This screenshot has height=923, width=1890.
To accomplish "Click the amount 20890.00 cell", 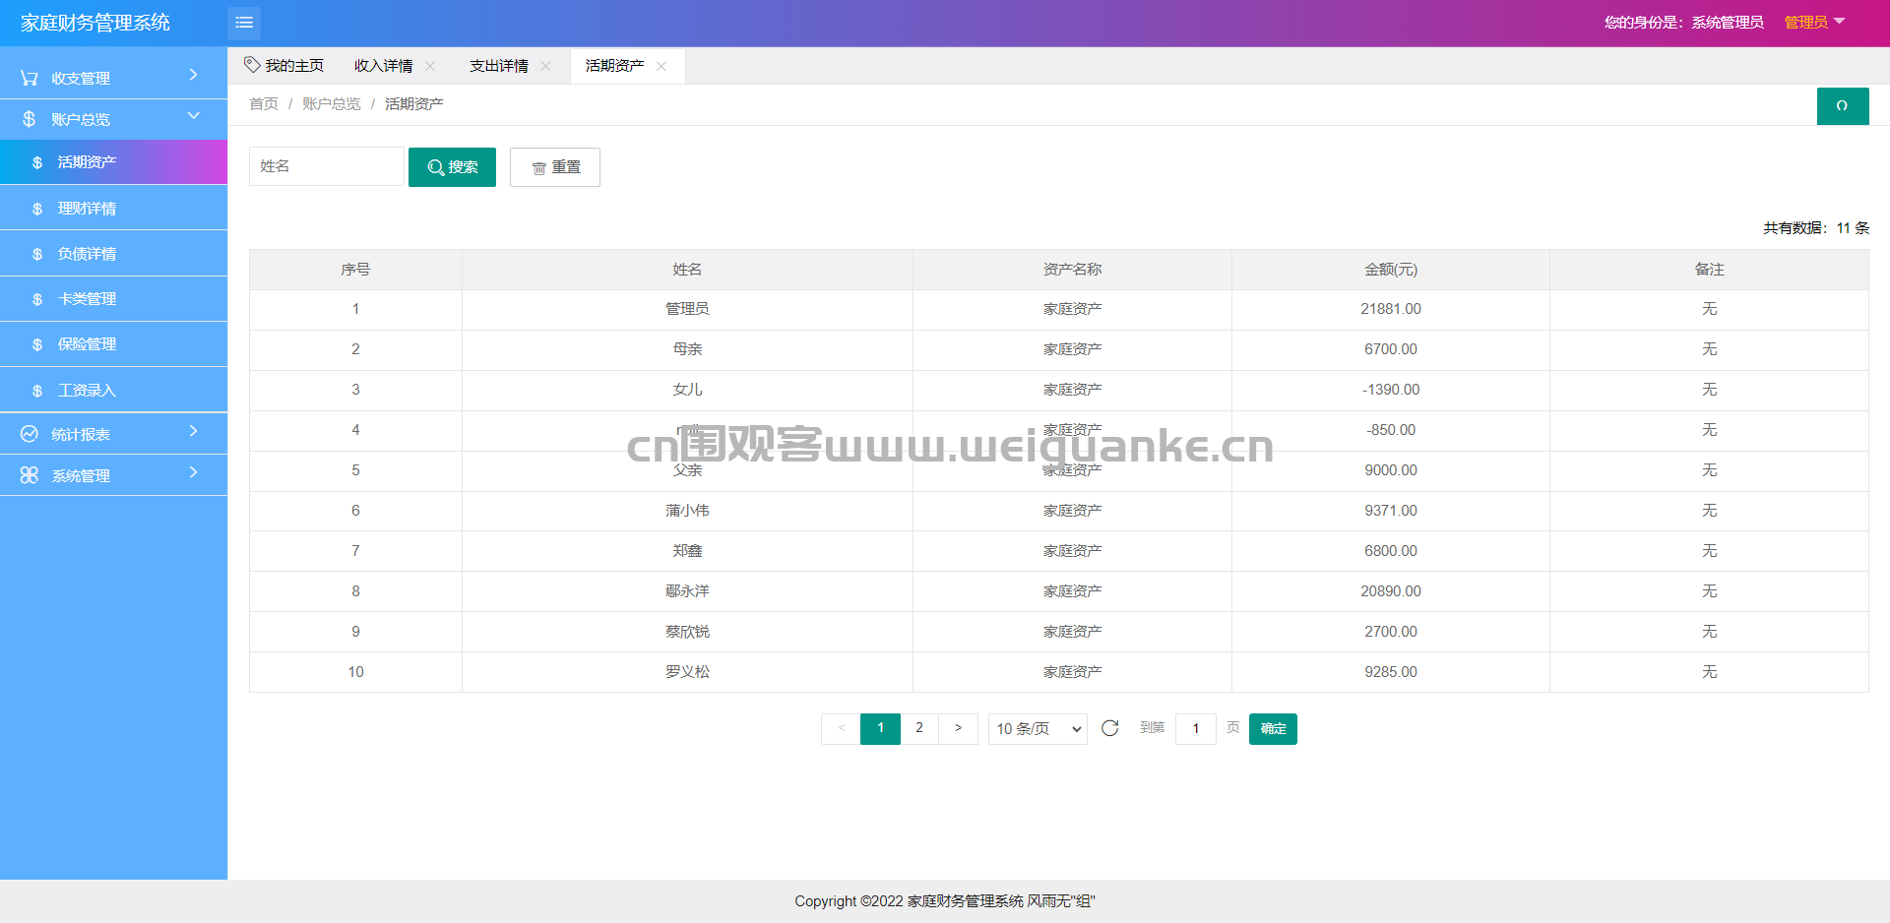I will click(x=1391, y=591).
